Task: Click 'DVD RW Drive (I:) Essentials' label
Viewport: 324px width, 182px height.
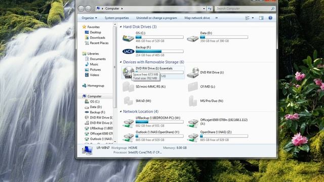Action: point(154,68)
